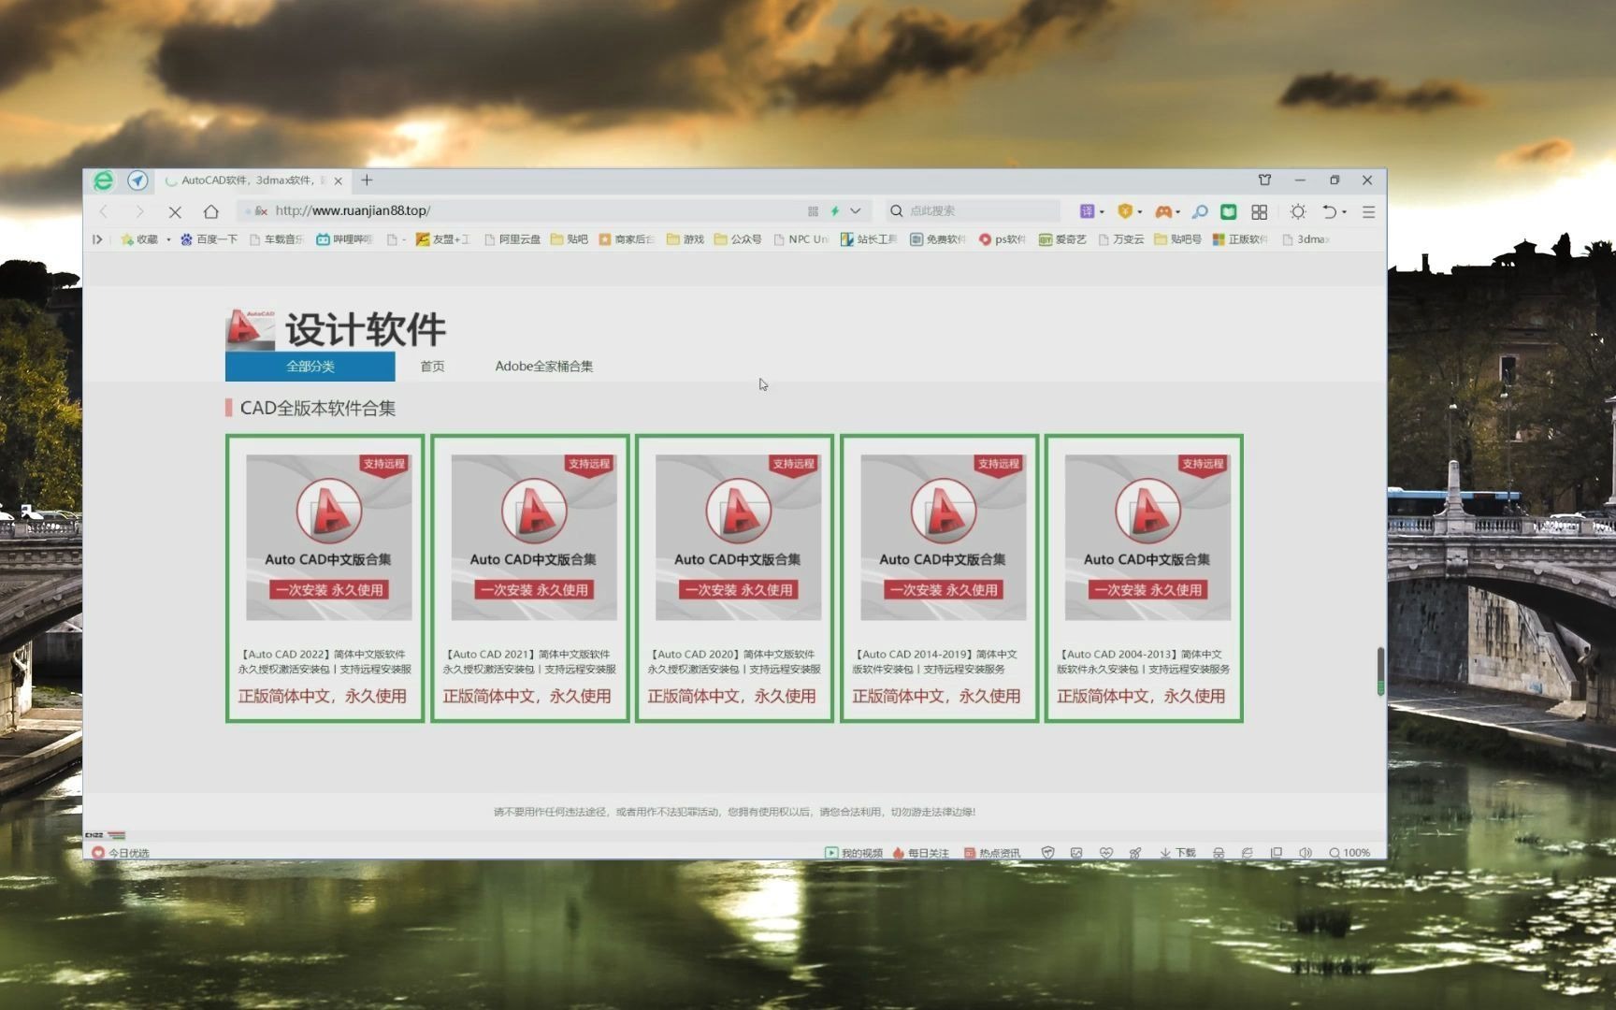Open 热点资讯 in the status bar

click(992, 853)
